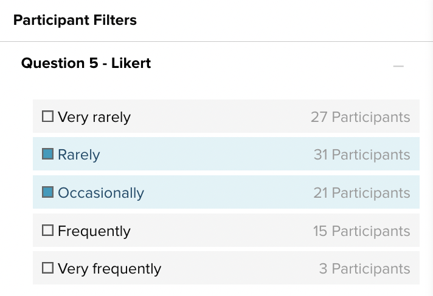Click the Participant Filters panel title
Viewport: 433px width, 296px height.
pos(75,21)
